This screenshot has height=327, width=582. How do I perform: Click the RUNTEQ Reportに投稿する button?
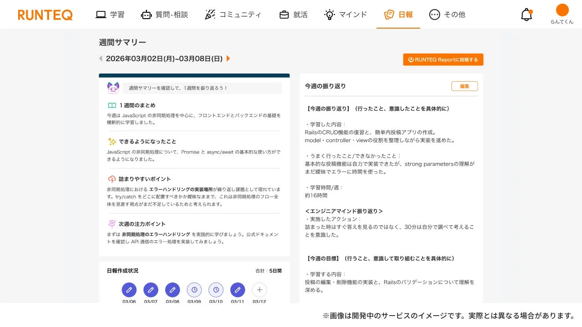[442, 59]
